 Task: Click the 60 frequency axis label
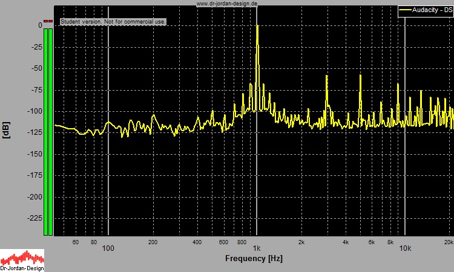[75, 242]
